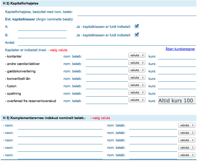Screen dimensions: 198x161
Task: Select H 3) Komplementarernes indskud heading
Action: [44, 118]
